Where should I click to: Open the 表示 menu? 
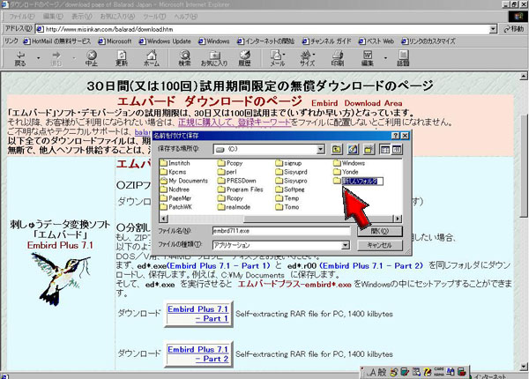[x=82, y=16]
